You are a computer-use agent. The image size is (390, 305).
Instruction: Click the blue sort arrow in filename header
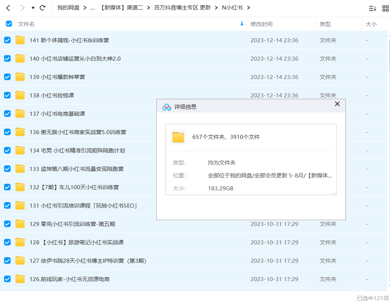click(x=242, y=24)
